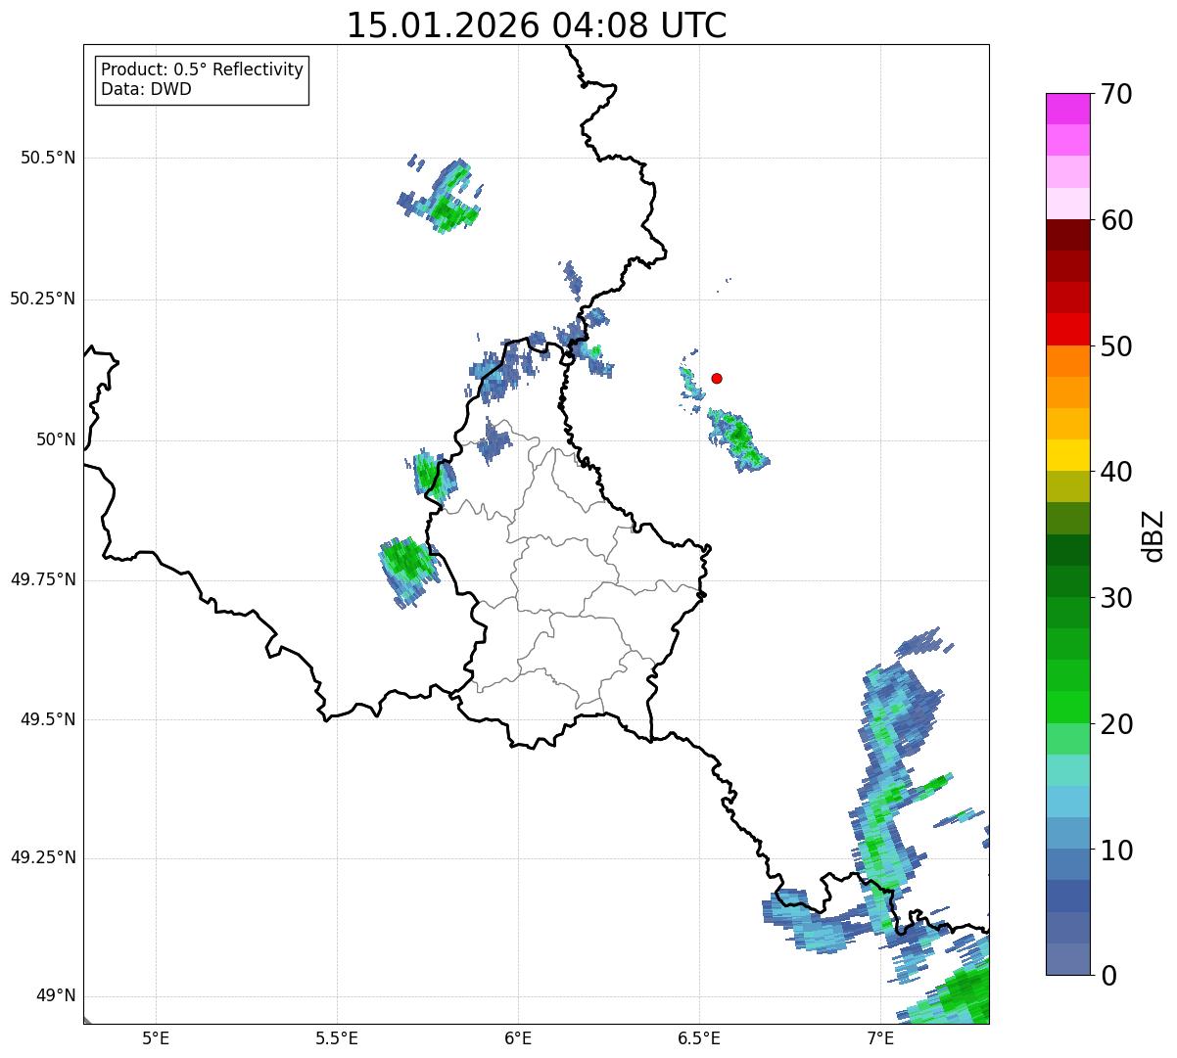Click radar echo near 50.4°N 5.8°E
The width and height of the screenshot is (1177, 1058).
coord(446,201)
